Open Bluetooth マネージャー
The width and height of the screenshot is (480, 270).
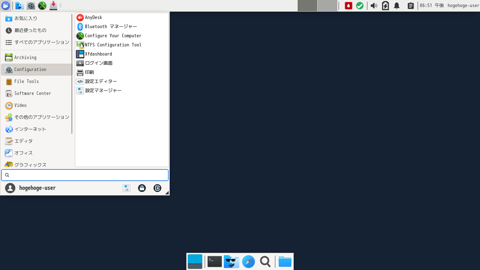(122, 26)
